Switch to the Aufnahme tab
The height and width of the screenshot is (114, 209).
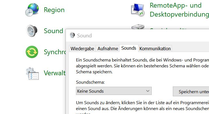tap(108, 49)
